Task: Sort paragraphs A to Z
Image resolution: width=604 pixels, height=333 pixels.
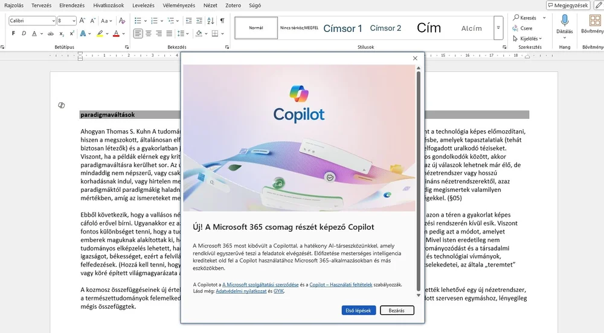Action: click(210, 21)
